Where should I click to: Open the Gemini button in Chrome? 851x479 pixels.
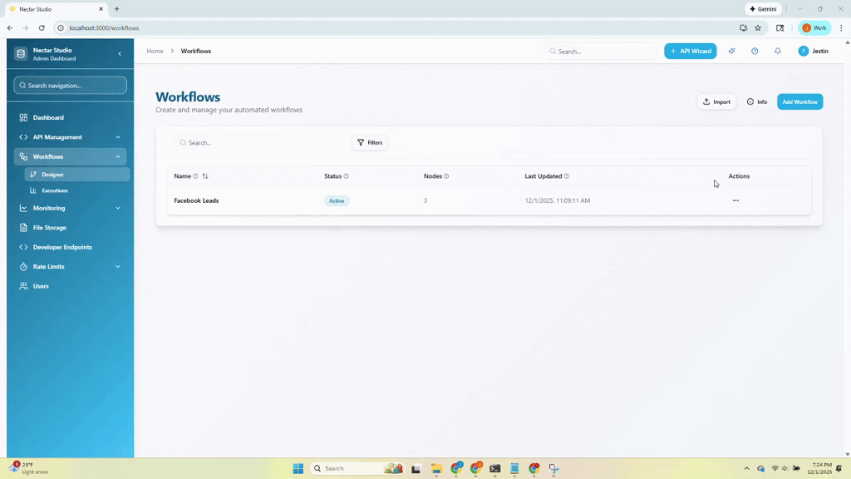(x=763, y=8)
